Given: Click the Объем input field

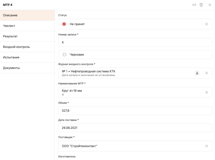Looking at the screenshot, I should point(135,111).
